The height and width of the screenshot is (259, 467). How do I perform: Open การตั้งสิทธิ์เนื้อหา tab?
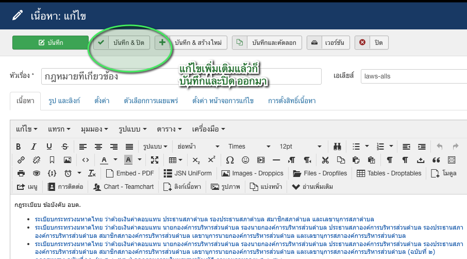[x=292, y=101]
